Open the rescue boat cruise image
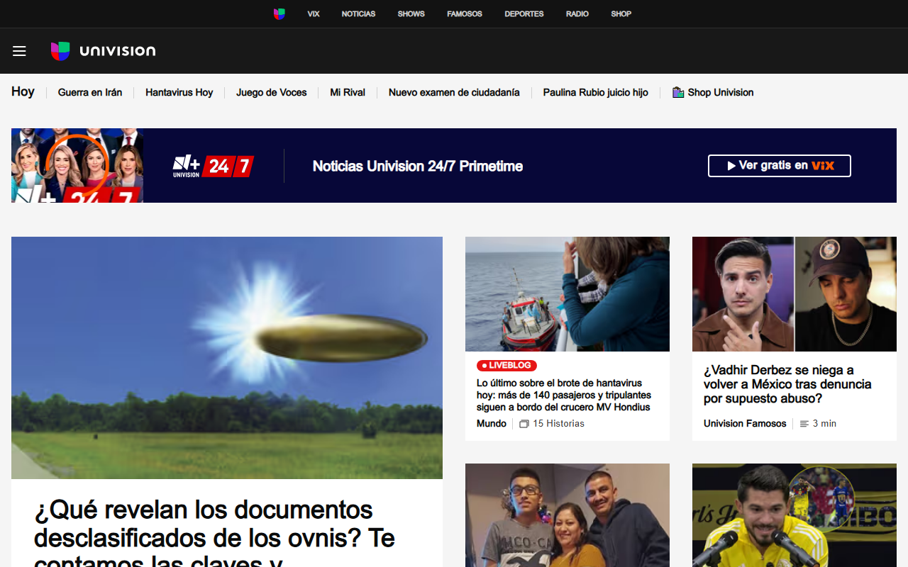The height and width of the screenshot is (567, 908). tap(567, 294)
